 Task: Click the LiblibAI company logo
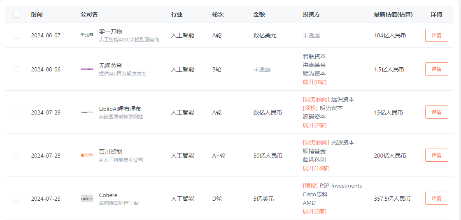(87, 112)
